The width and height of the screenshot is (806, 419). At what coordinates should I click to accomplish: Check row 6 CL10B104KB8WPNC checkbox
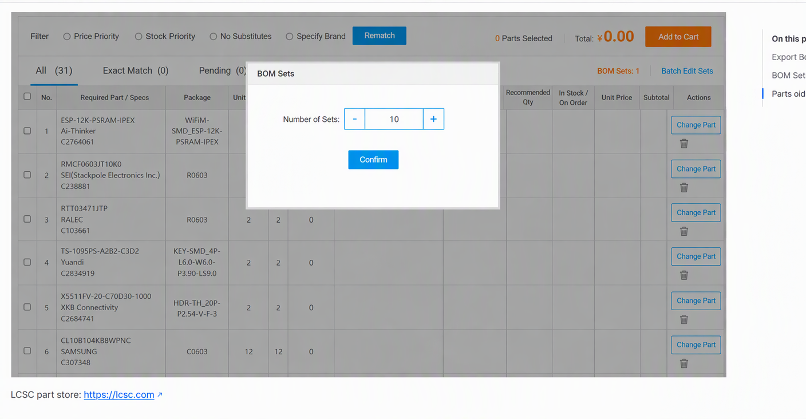27,350
